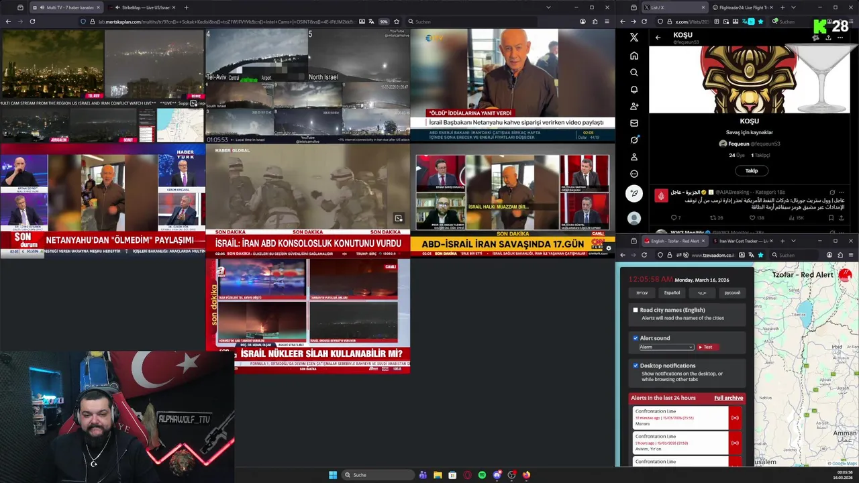Open the X 'More' circle menu

(x=634, y=174)
